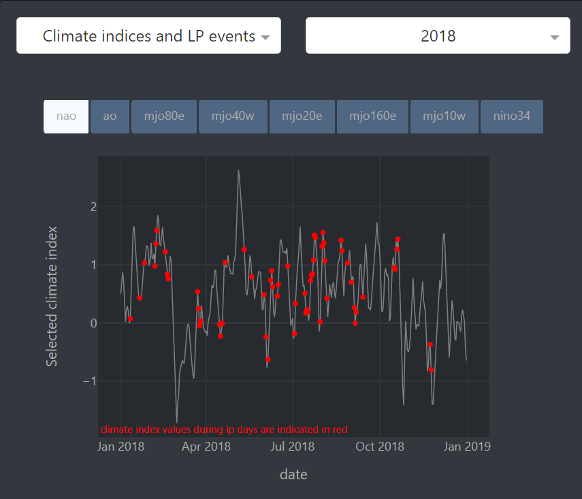Image resolution: width=582 pixels, height=499 pixels.
Task: Click the Jan 2018 x-axis label
Action: pyautogui.click(x=120, y=447)
